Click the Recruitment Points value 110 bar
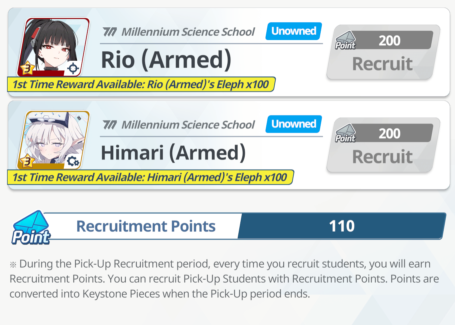Screen dimensions: 455x325 click(342, 226)
